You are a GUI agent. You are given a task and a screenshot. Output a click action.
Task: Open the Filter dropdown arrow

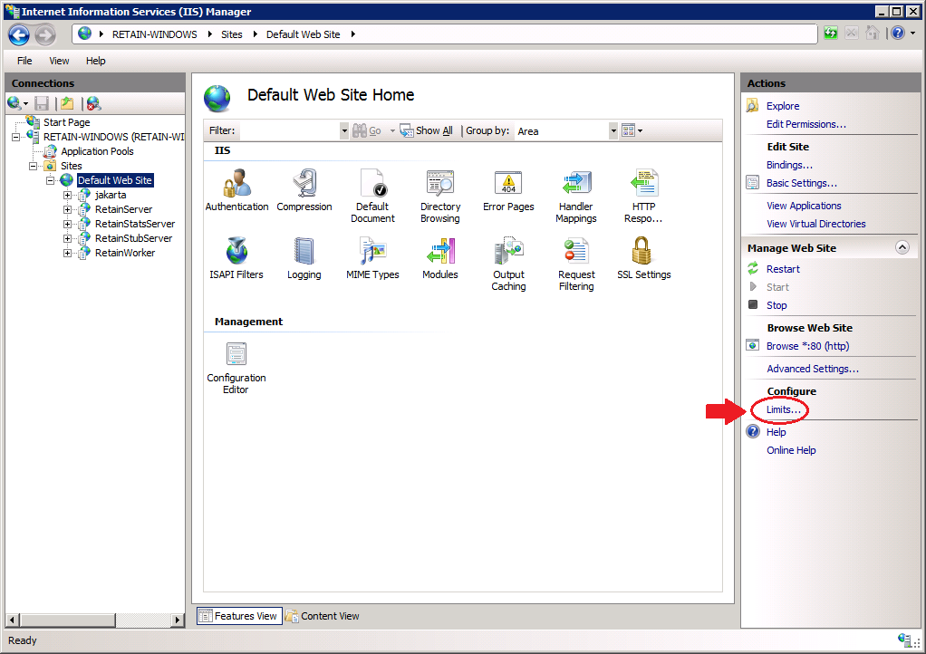coord(344,131)
